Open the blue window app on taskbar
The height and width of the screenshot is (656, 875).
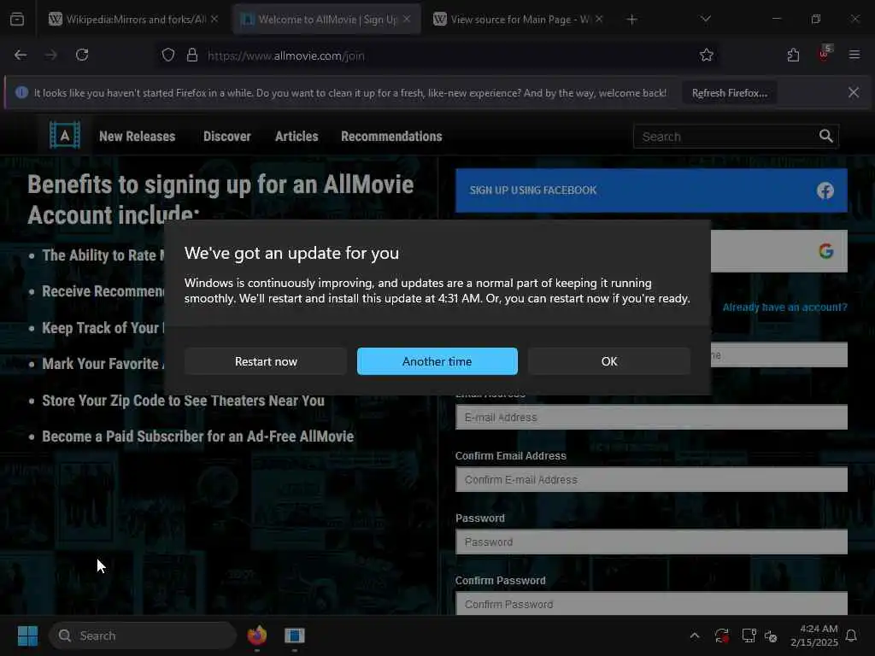(295, 635)
